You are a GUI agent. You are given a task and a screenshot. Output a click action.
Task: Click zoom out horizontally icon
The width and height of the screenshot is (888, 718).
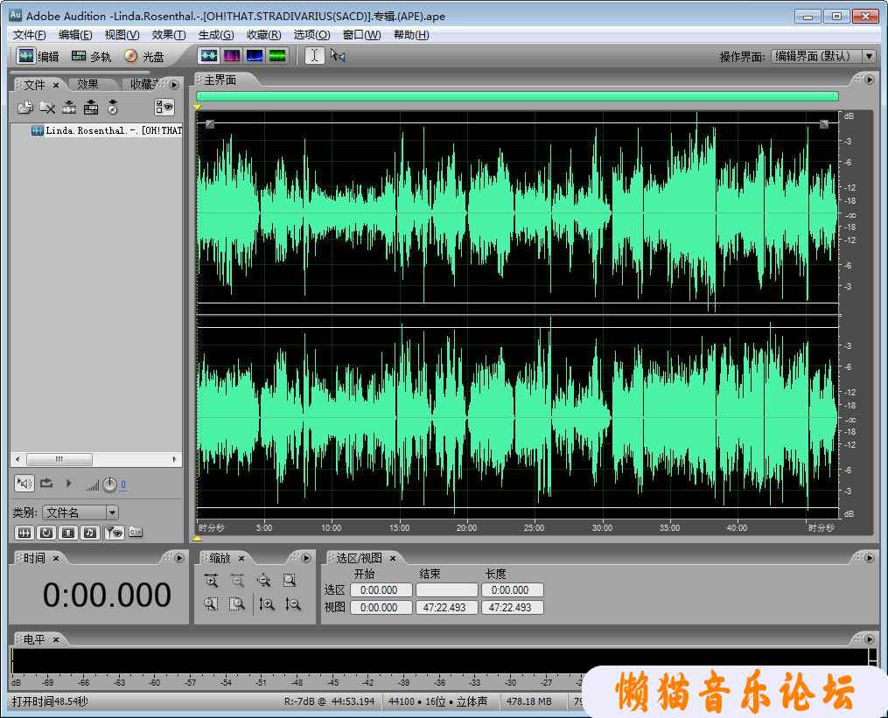(237, 581)
